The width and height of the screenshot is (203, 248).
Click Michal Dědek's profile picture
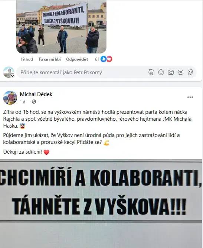pos(10,98)
